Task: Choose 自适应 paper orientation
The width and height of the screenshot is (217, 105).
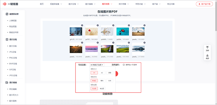Action: click(94, 80)
